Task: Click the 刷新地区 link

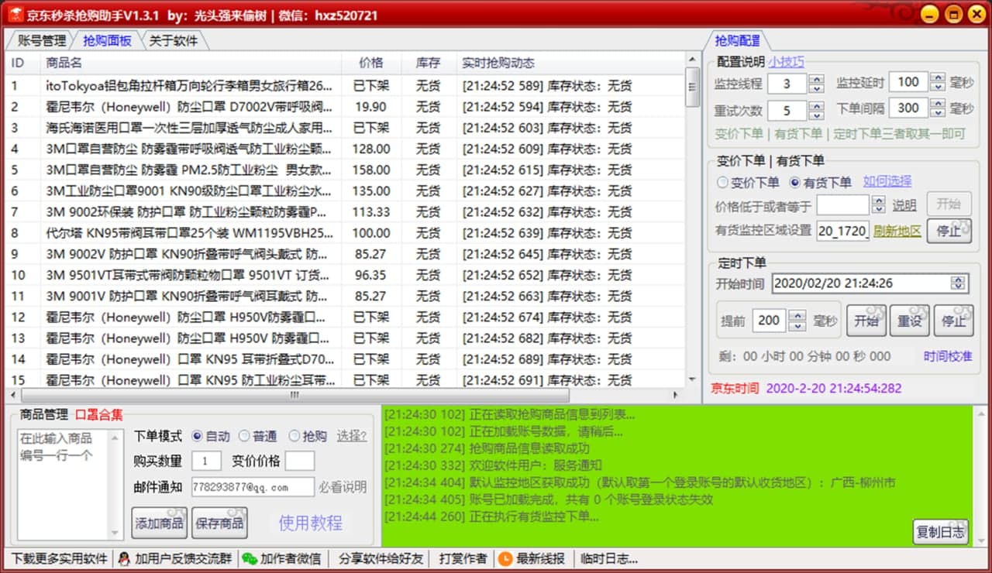Action: pos(897,230)
